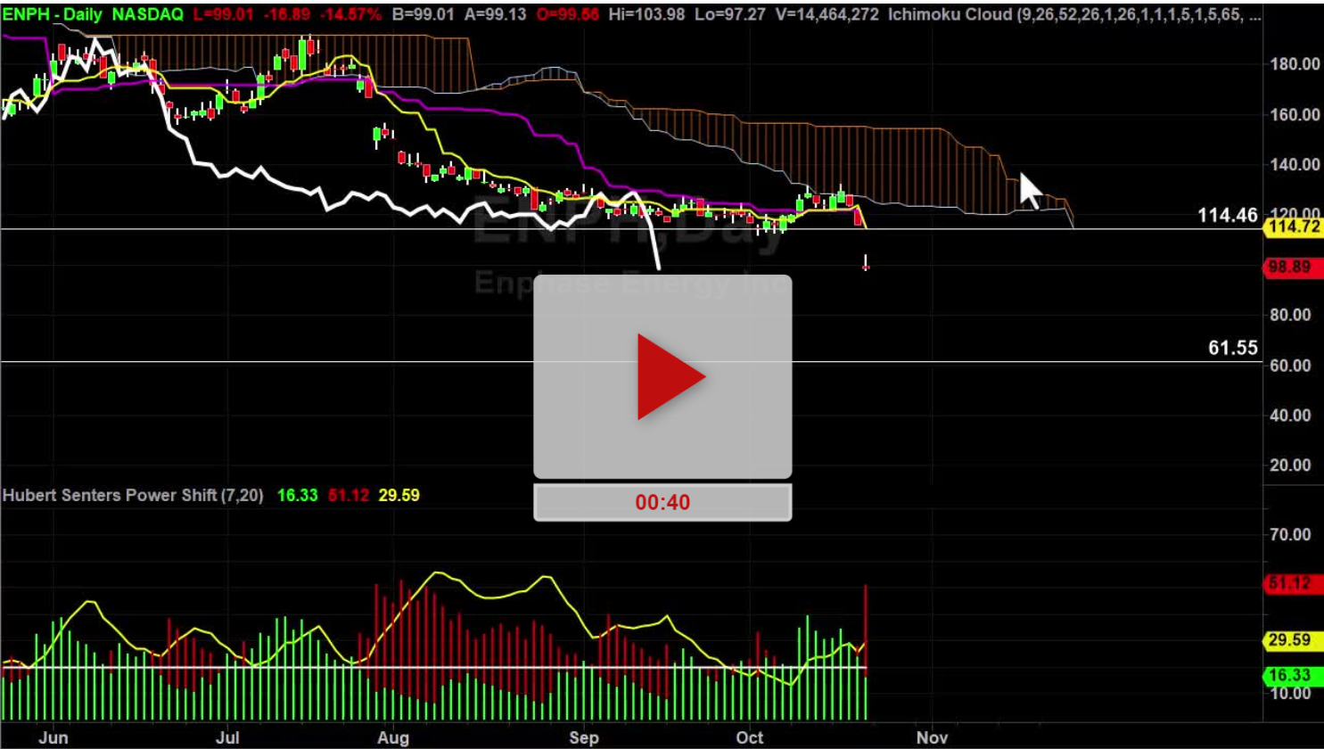This screenshot has height=749, width=1324.
Task: Click the 114.46 horizontal line label
Action: tap(1228, 215)
